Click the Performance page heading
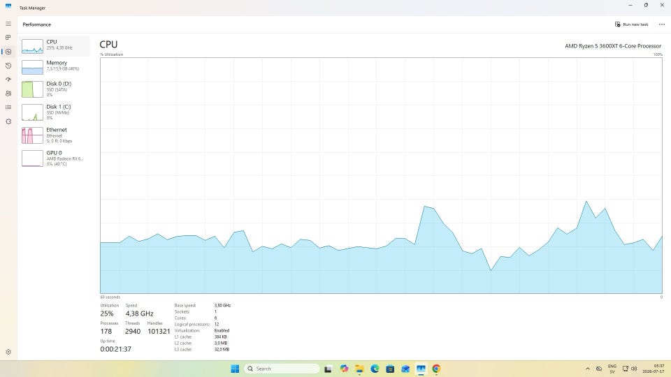The image size is (671, 377). pos(37,25)
